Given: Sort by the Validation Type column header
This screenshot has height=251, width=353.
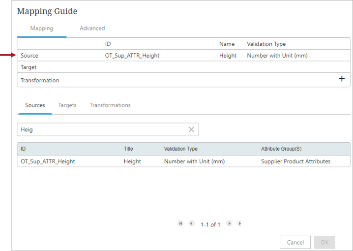Looking at the screenshot, I should tap(181, 149).
